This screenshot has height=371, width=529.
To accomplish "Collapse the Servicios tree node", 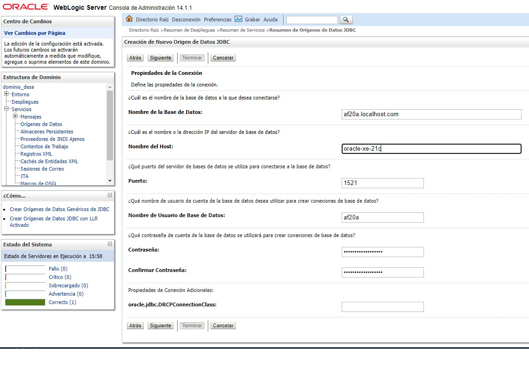I will pos(7,109).
